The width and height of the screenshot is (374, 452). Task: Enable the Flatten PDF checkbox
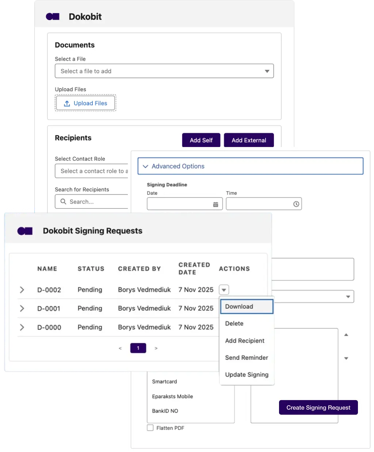pyautogui.click(x=150, y=427)
